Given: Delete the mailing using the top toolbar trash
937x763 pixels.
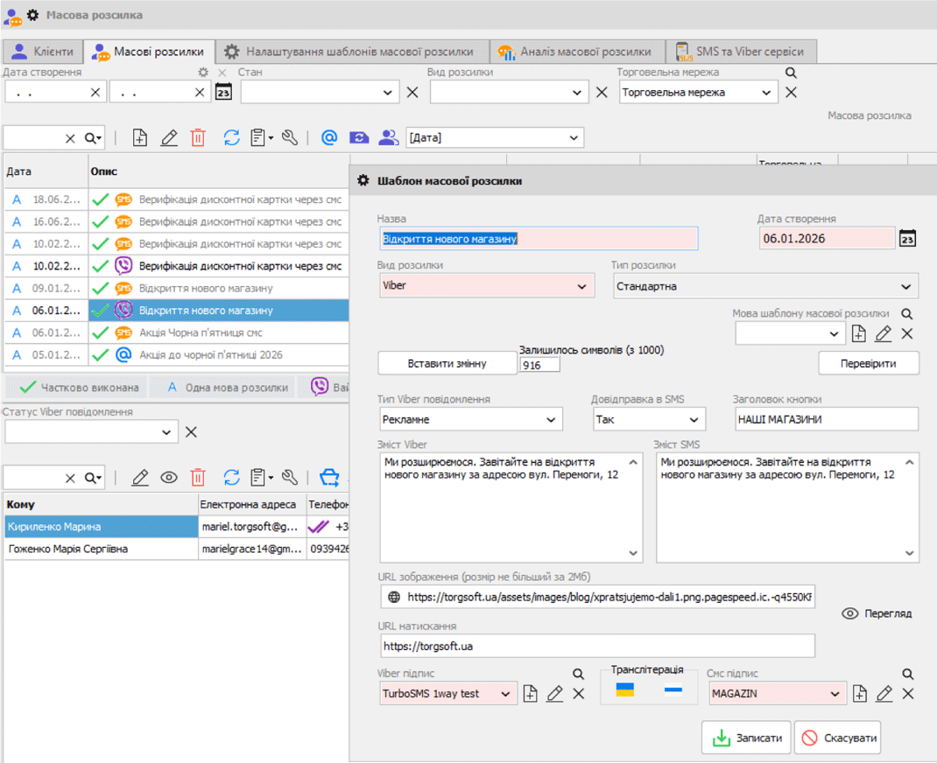Looking at the screenshot, I should (x=198, y=138).
